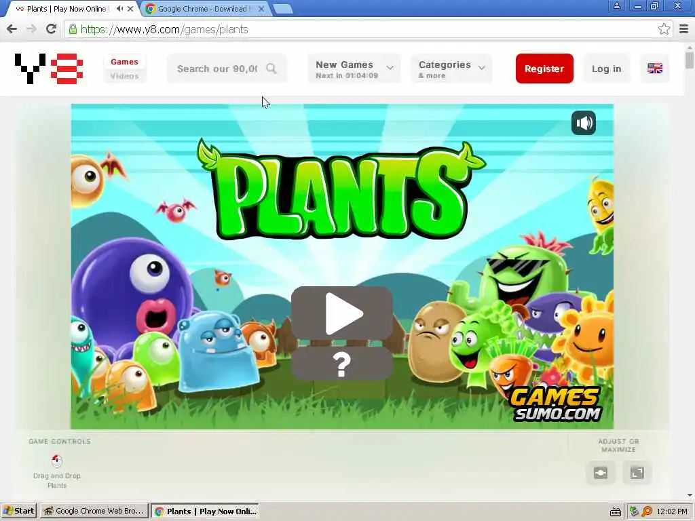
Task: Click the orange magnifier tray icon
Action: point(647,512)
